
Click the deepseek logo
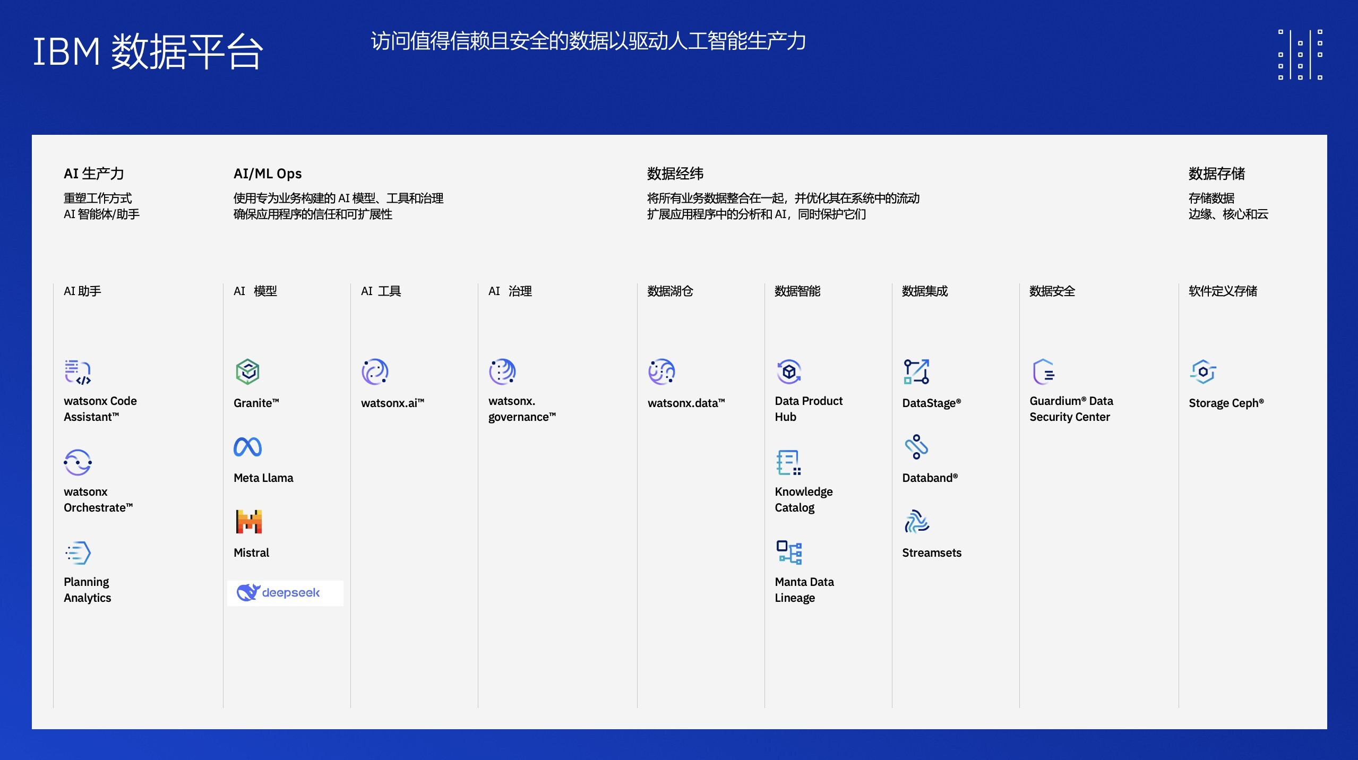[279, 592]
